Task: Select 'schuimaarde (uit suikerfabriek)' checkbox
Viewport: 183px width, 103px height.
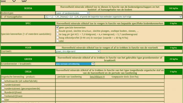Action: [3, 81]
